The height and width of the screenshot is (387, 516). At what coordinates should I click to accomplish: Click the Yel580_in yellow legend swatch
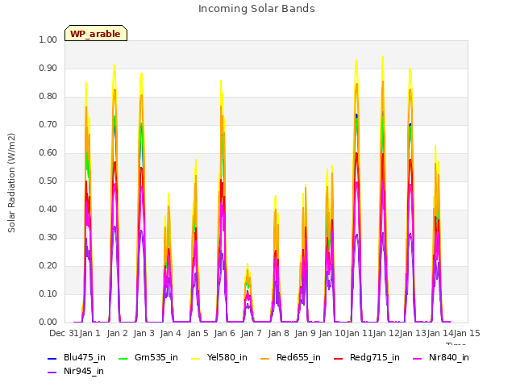point(195,358)
